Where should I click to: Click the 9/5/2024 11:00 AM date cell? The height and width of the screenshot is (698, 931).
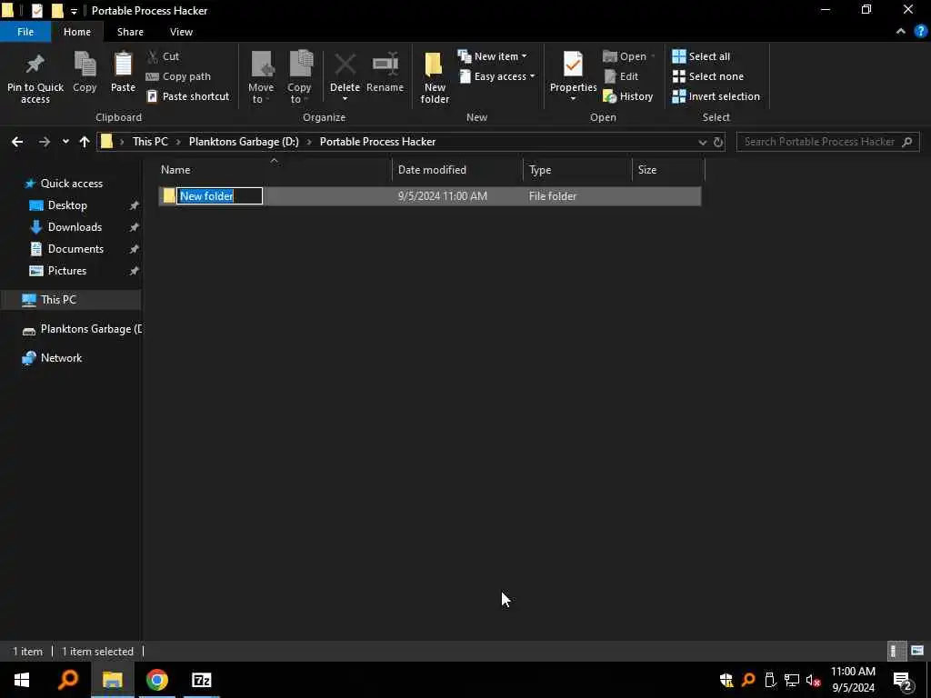pos(443,196)
